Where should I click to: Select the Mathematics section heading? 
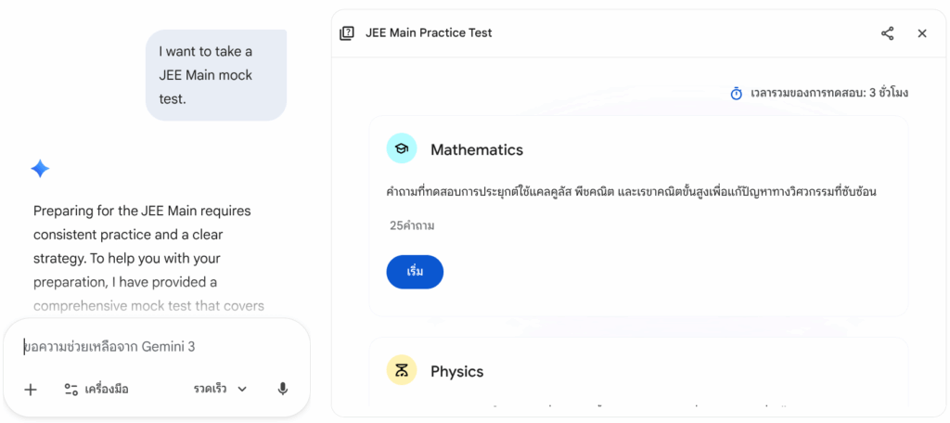tap(477, 149)
